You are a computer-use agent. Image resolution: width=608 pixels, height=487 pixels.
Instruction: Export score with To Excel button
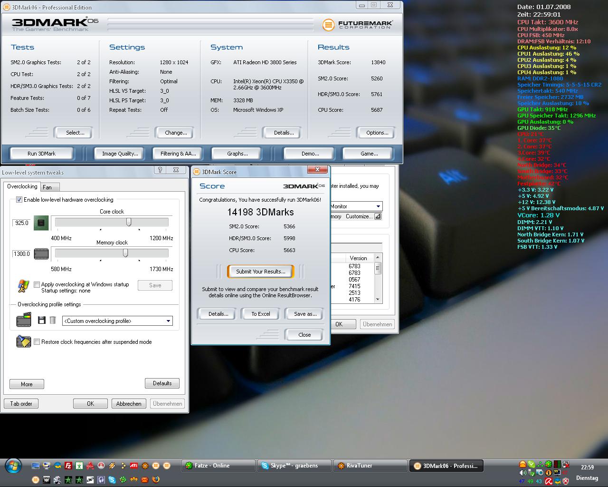[x=261, y=314]
